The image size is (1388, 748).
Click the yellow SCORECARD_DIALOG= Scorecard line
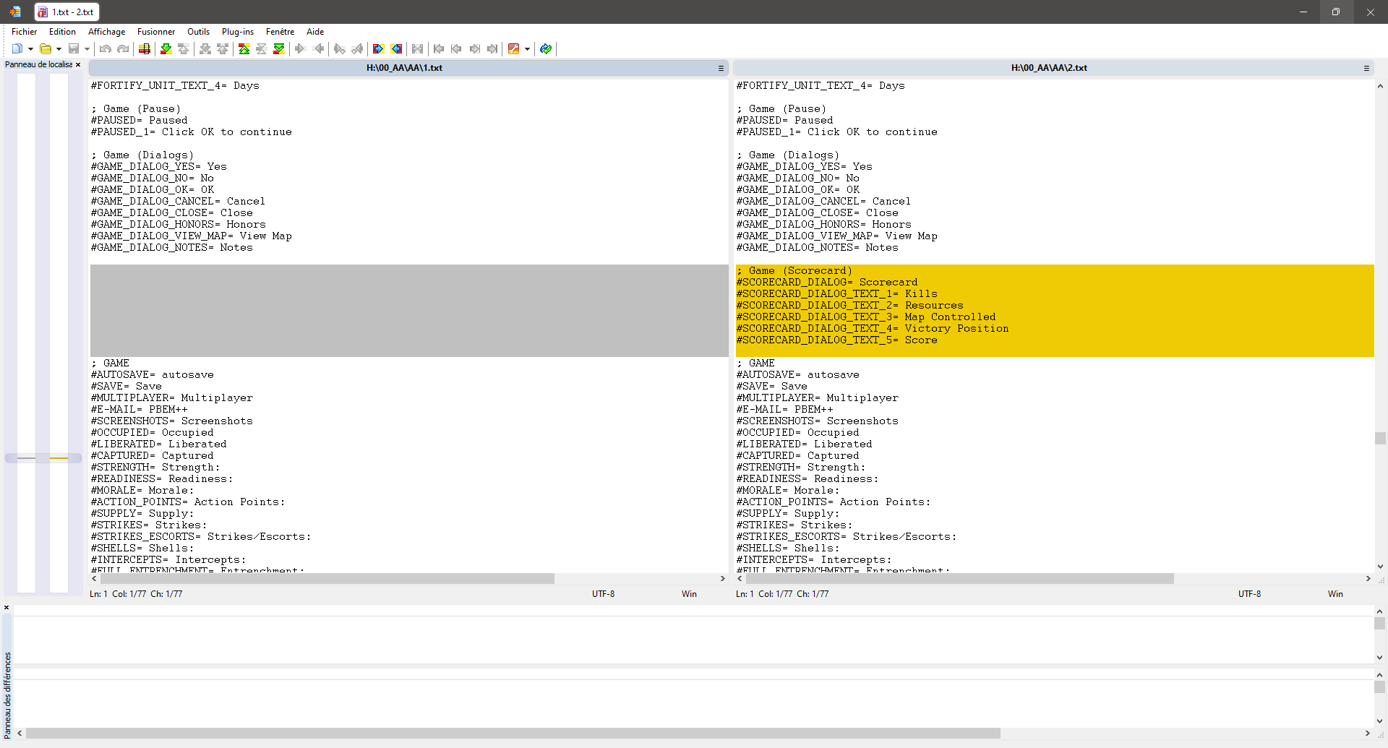(1055, 282)
